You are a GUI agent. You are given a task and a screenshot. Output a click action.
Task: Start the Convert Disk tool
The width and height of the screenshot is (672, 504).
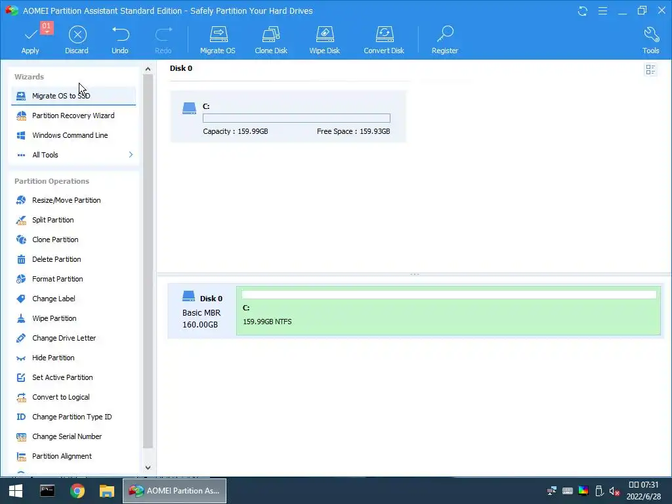click(384, 40)
